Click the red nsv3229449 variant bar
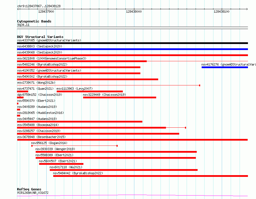The image size is (256, 199). [120, 97]
